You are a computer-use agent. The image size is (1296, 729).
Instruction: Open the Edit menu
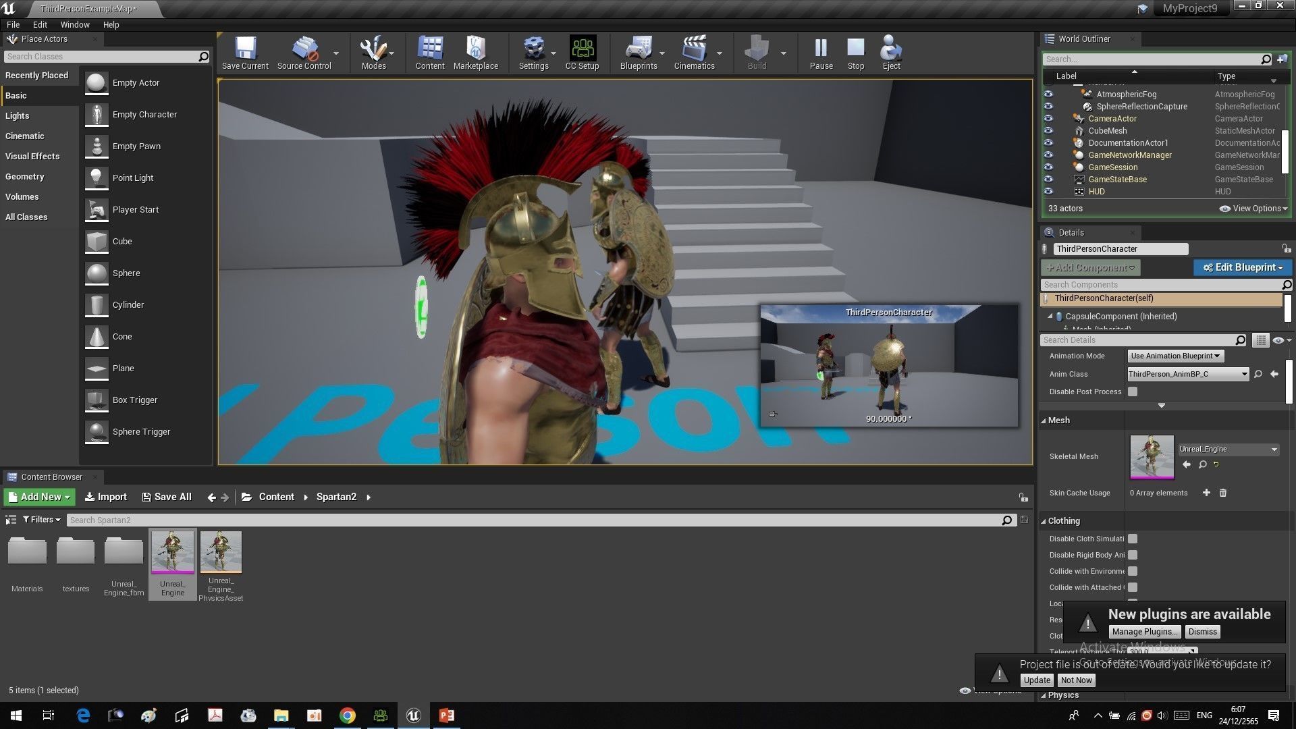coord(40,24)
